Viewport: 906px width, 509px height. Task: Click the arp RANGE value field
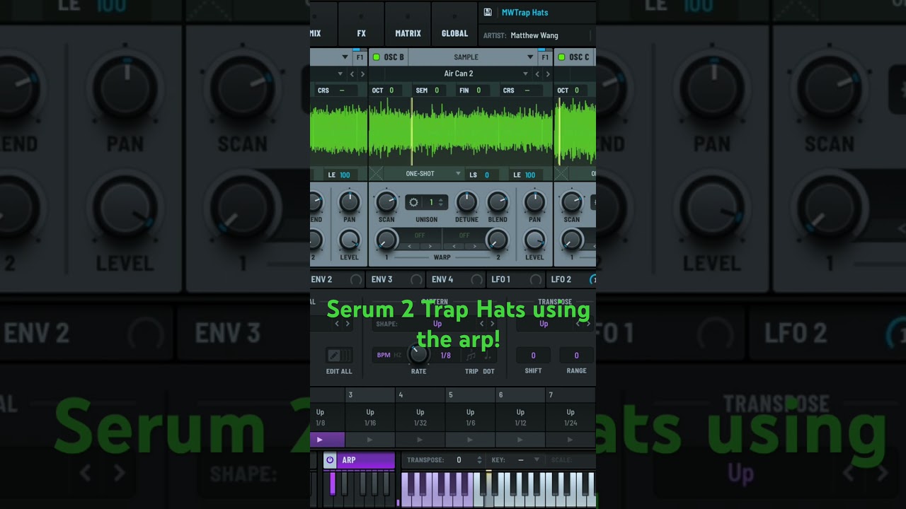[x=576, y=356]
